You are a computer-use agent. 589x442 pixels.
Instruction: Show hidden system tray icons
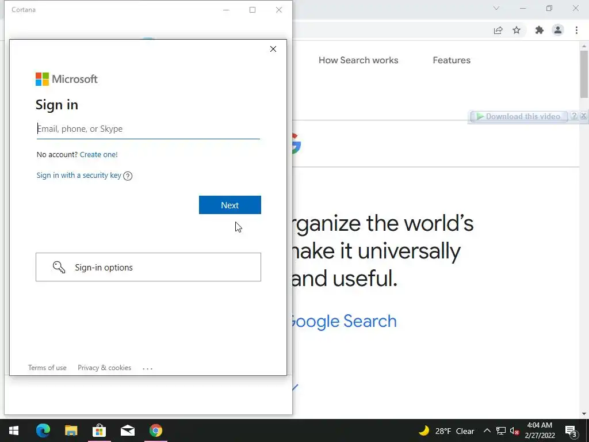(487, 430)
